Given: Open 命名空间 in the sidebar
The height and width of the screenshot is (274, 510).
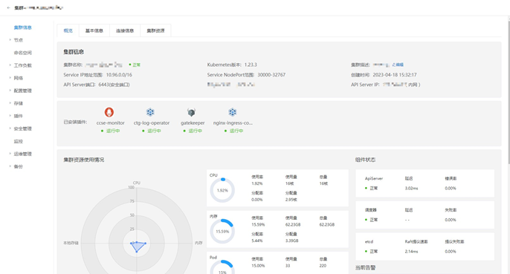Looking at the screenshot, I should pos(23,53).
